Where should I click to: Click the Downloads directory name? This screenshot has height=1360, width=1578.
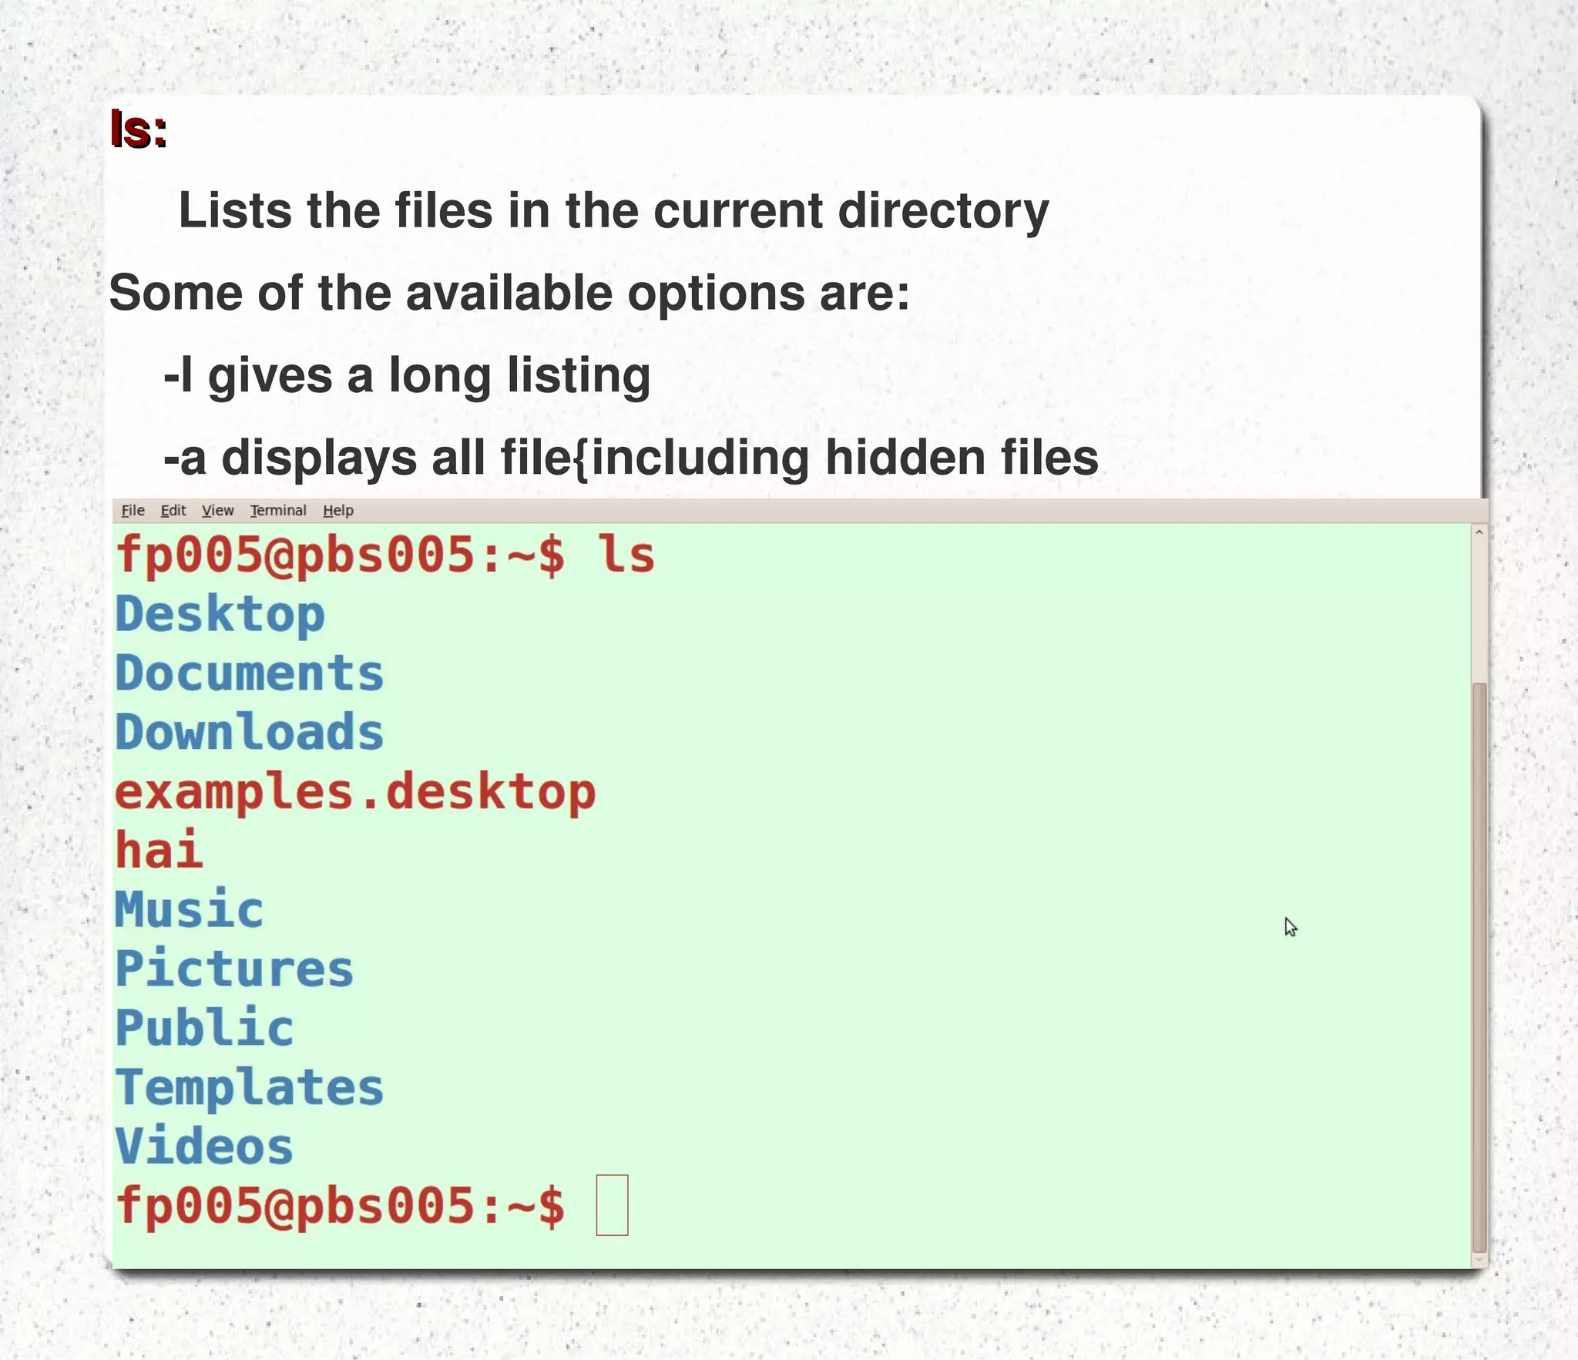pos(250,733)
